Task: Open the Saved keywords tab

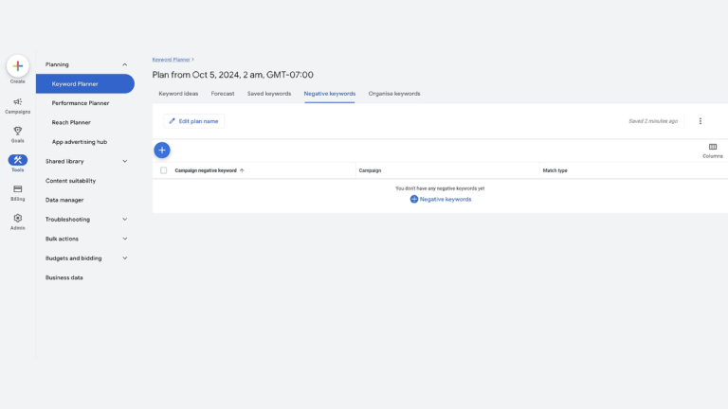Action: [x=269, y=94]
